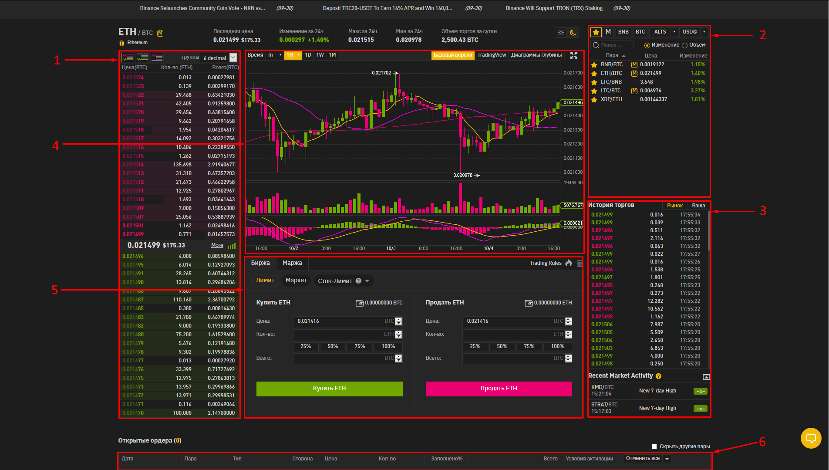Select the Объем radio button

[x=684, y=45]
